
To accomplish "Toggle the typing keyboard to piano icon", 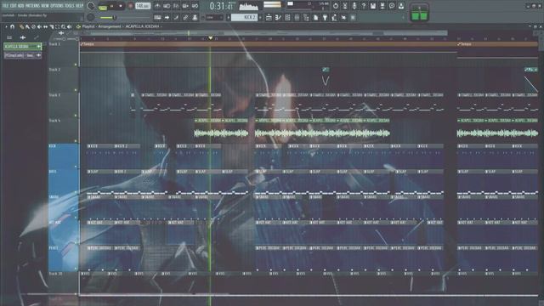I will pyautogui.click(x=157, y=17).
